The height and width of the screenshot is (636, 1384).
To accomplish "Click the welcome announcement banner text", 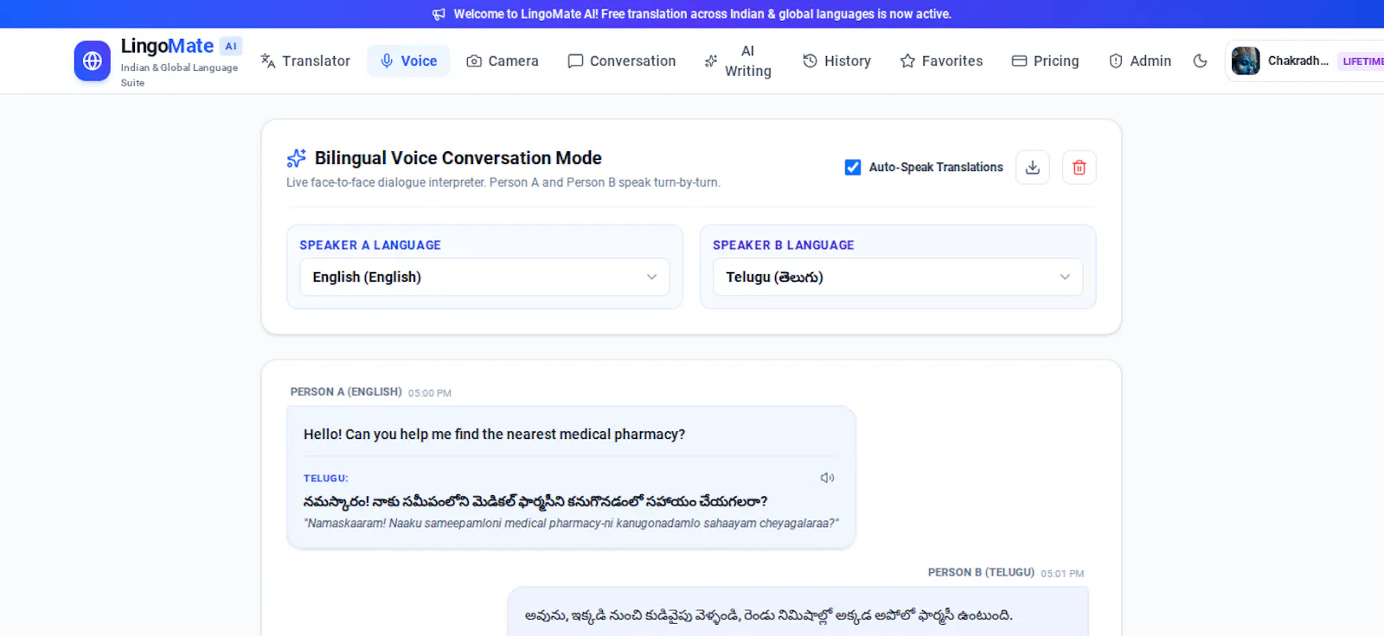I will point(702,14).
